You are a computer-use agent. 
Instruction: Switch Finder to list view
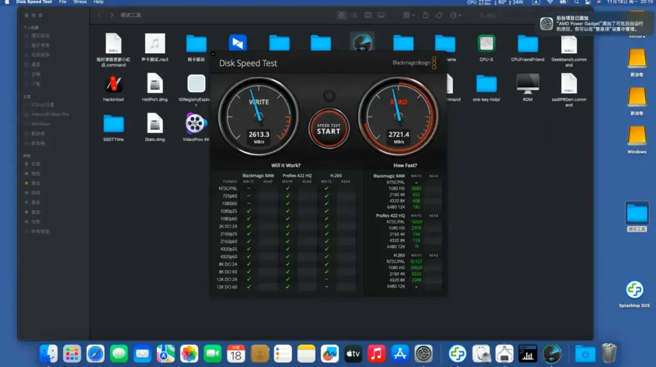(354, 15)
